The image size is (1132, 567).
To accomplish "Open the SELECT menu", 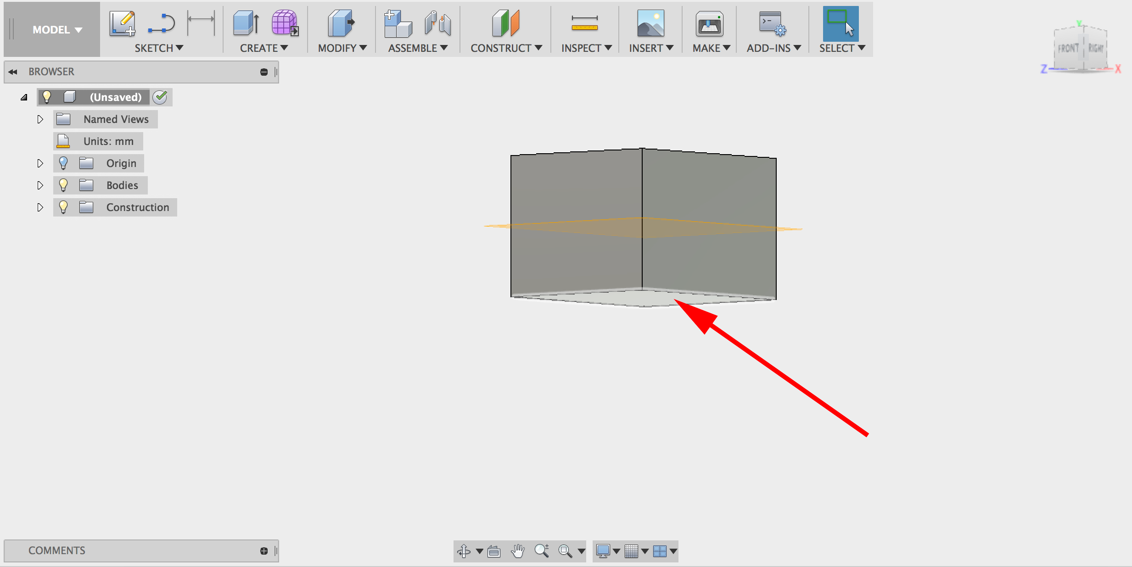I will pos(842,48).
